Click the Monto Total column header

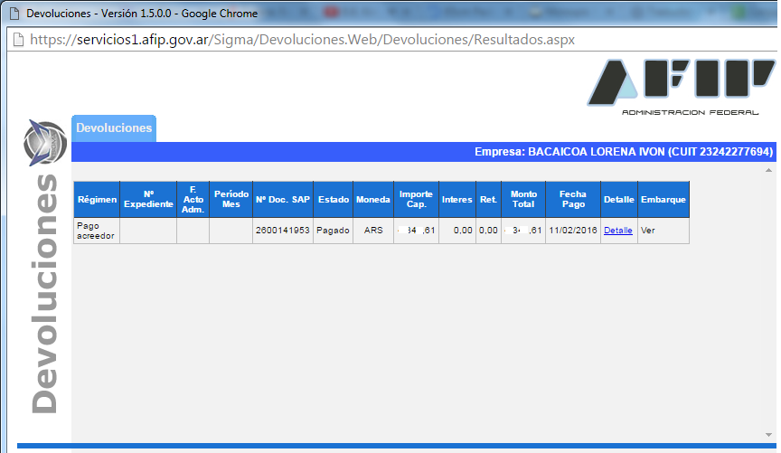click(x=523, y=199)
